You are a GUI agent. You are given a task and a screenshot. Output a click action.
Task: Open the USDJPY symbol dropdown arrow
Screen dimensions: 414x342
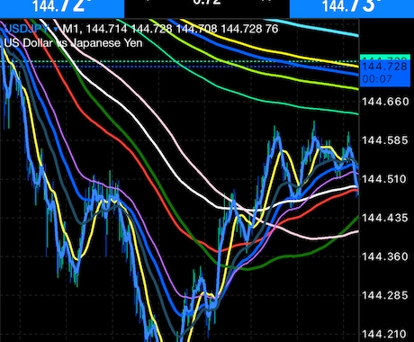[56, 29]
